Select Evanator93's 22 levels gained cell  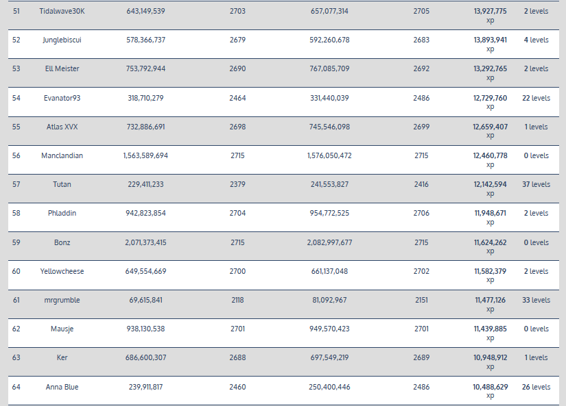click(536, 98)
